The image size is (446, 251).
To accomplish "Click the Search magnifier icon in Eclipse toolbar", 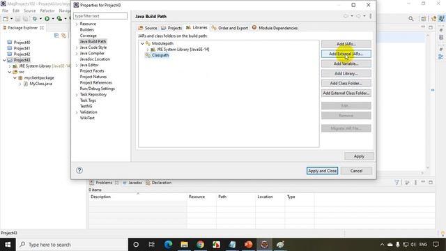I will tap(411, 19).
